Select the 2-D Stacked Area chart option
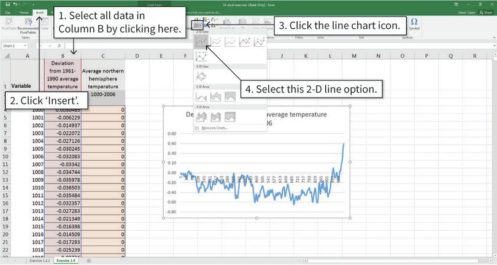This screenshot has width=497, height=265. pyautogui.click(x=216, y=97)
